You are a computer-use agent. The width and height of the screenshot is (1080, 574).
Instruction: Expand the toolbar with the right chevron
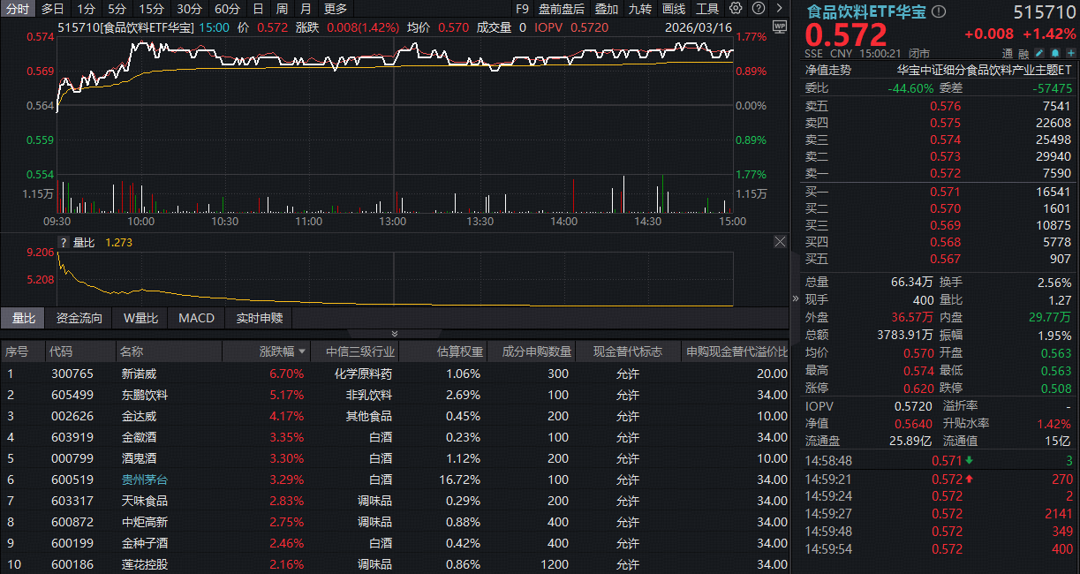click(778, 9)
